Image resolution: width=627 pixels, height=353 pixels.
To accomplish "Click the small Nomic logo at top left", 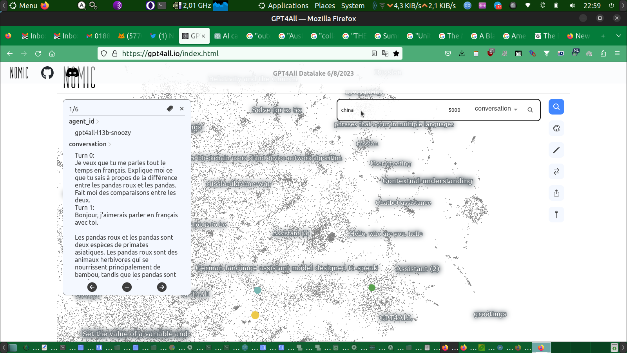I will coord(19,73).
